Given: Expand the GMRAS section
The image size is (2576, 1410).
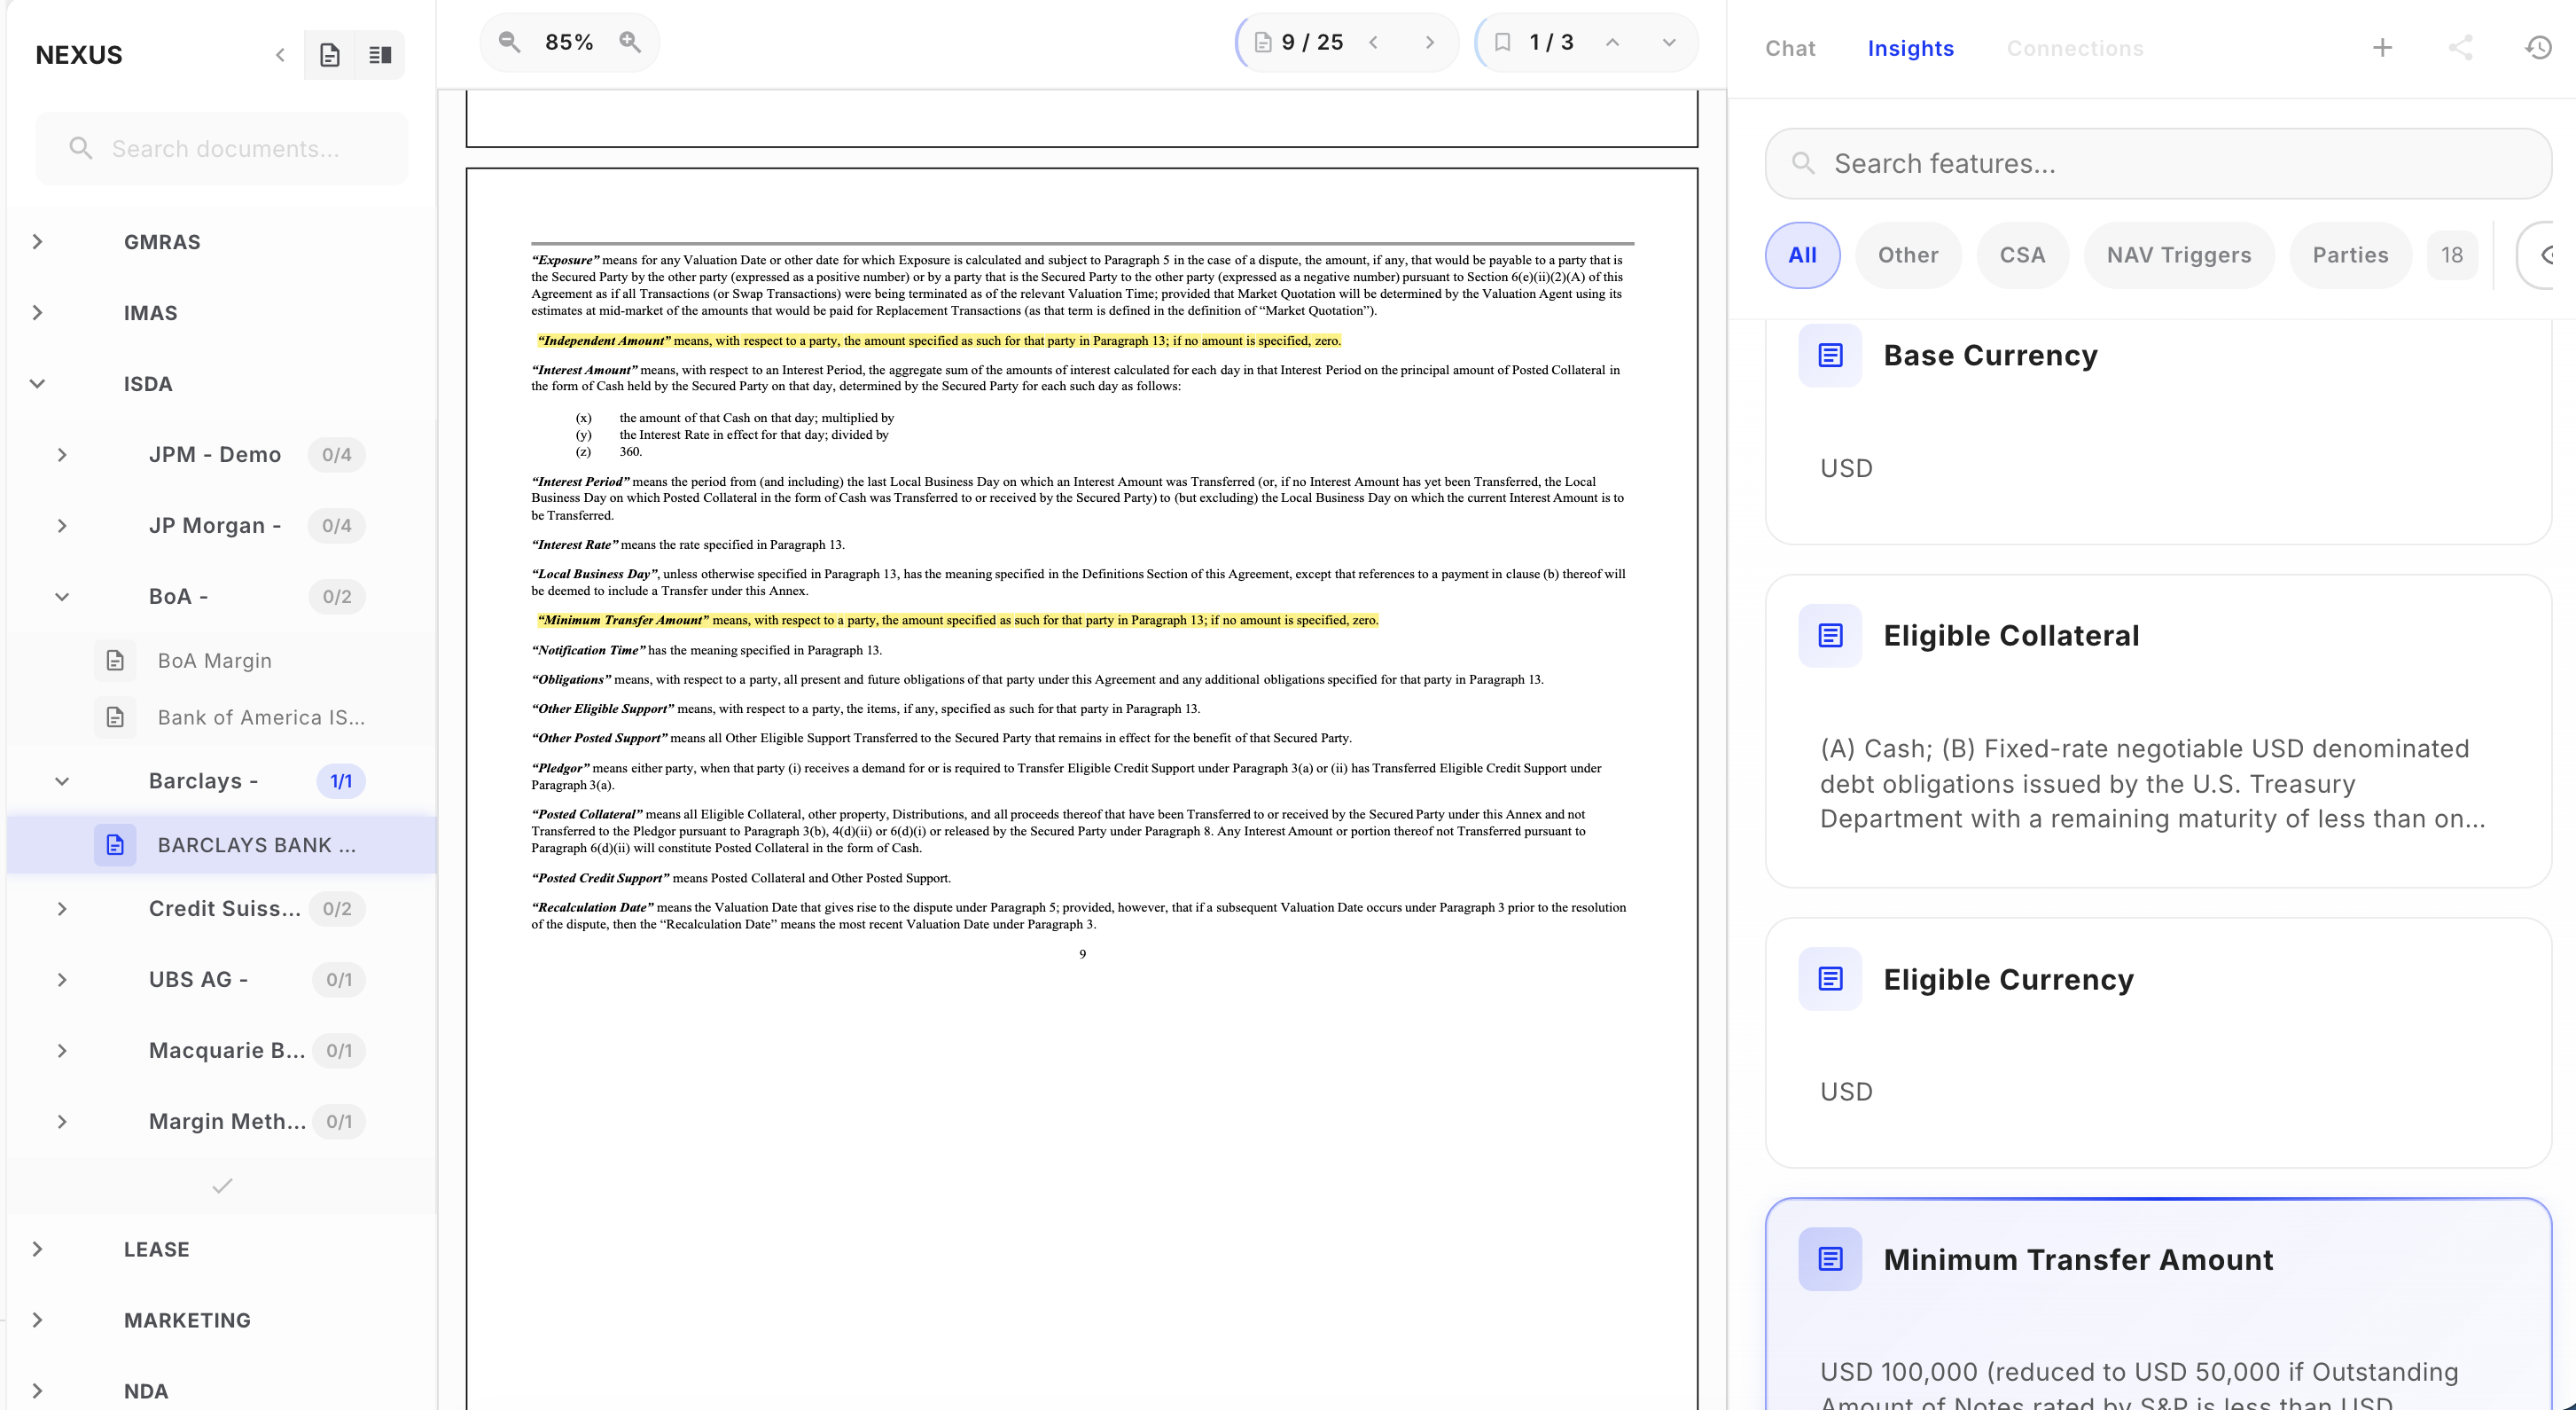Looking at the screenshot, I should [37, 241].
